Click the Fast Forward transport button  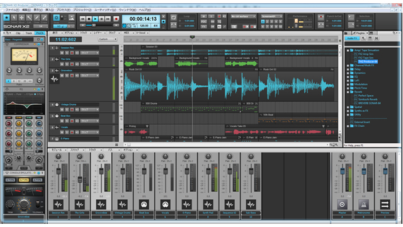pyautogui.click(x=108, y=19)
